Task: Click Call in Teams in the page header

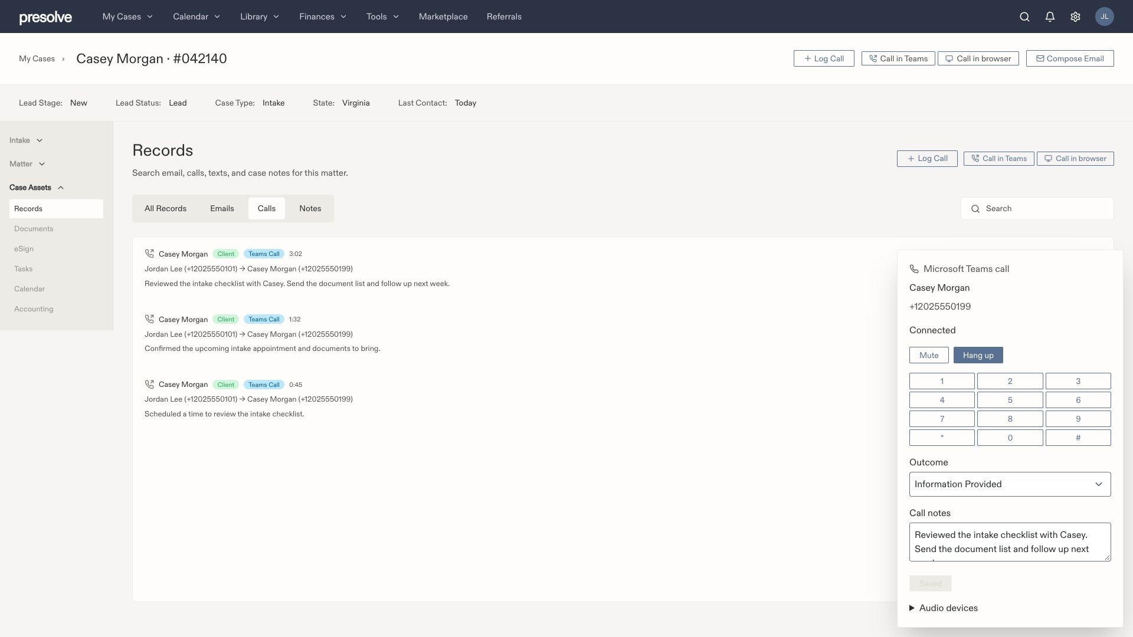Action: 898,58
